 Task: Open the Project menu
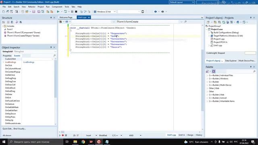tap(41, 7)
